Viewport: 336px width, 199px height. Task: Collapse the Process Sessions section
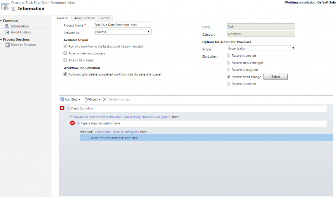tap(1, 39)
